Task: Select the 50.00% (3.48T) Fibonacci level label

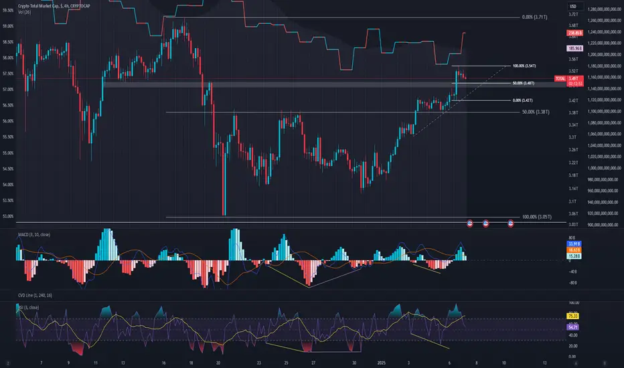Action: (x=524, y=83)
